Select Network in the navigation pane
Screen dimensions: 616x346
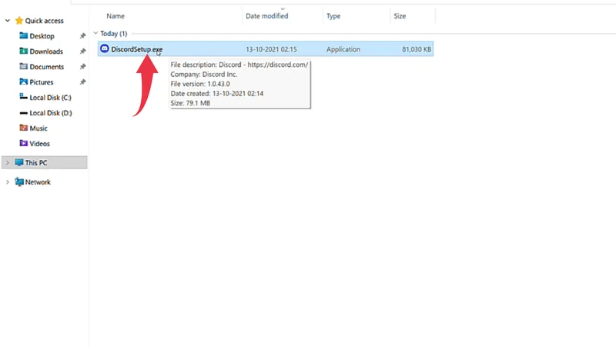[x=38, y=182]
